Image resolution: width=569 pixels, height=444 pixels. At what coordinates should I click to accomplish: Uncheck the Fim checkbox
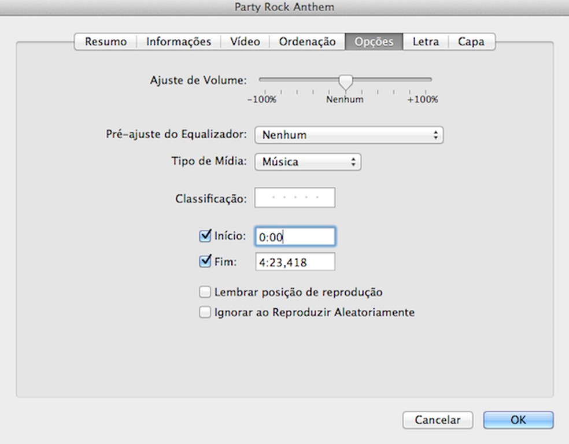(x=205, y=261)
